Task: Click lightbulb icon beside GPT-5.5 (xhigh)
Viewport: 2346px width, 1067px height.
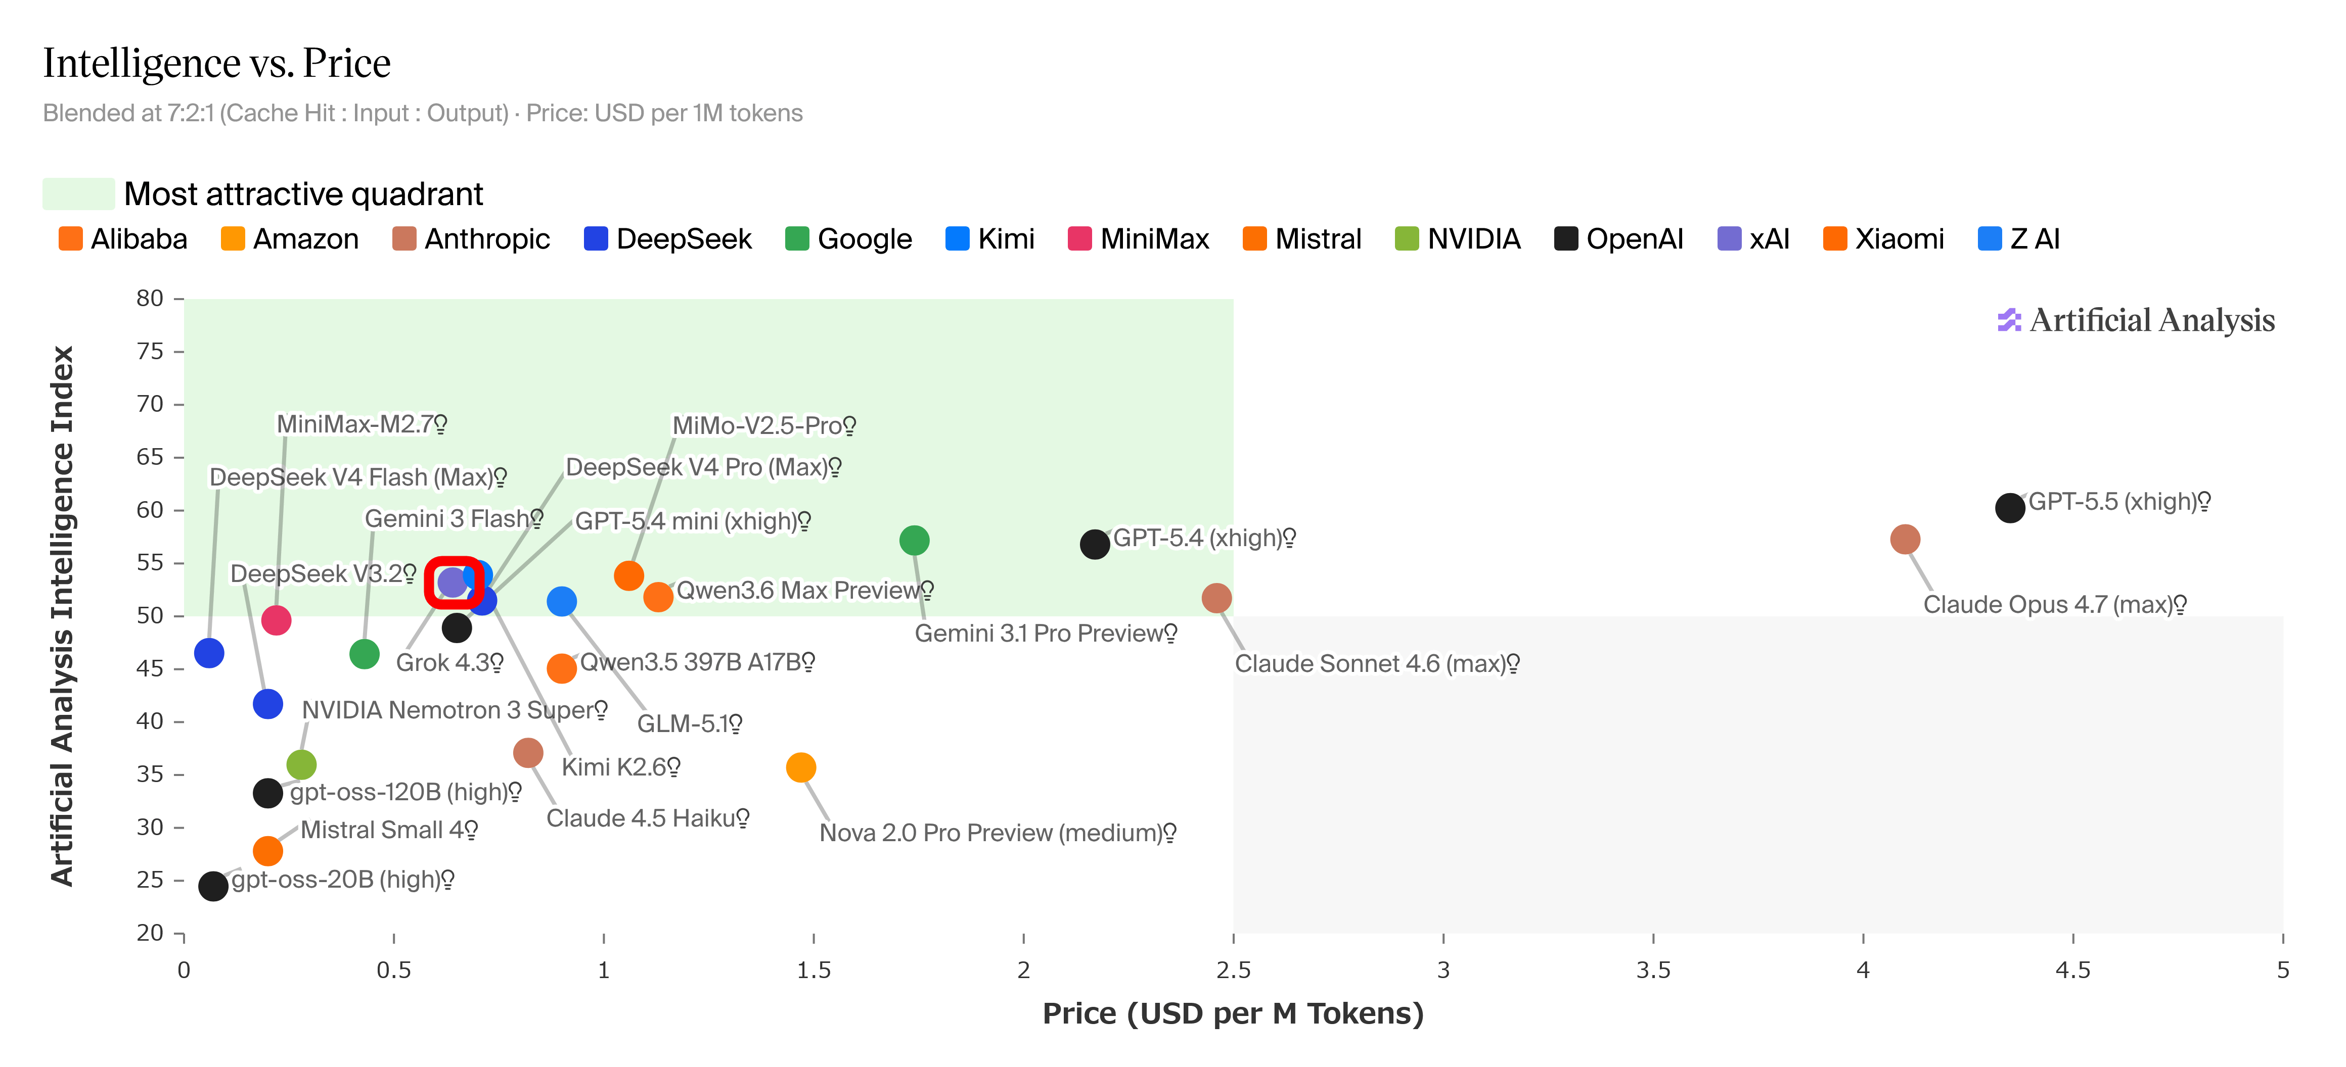Action: [2205, 501]
